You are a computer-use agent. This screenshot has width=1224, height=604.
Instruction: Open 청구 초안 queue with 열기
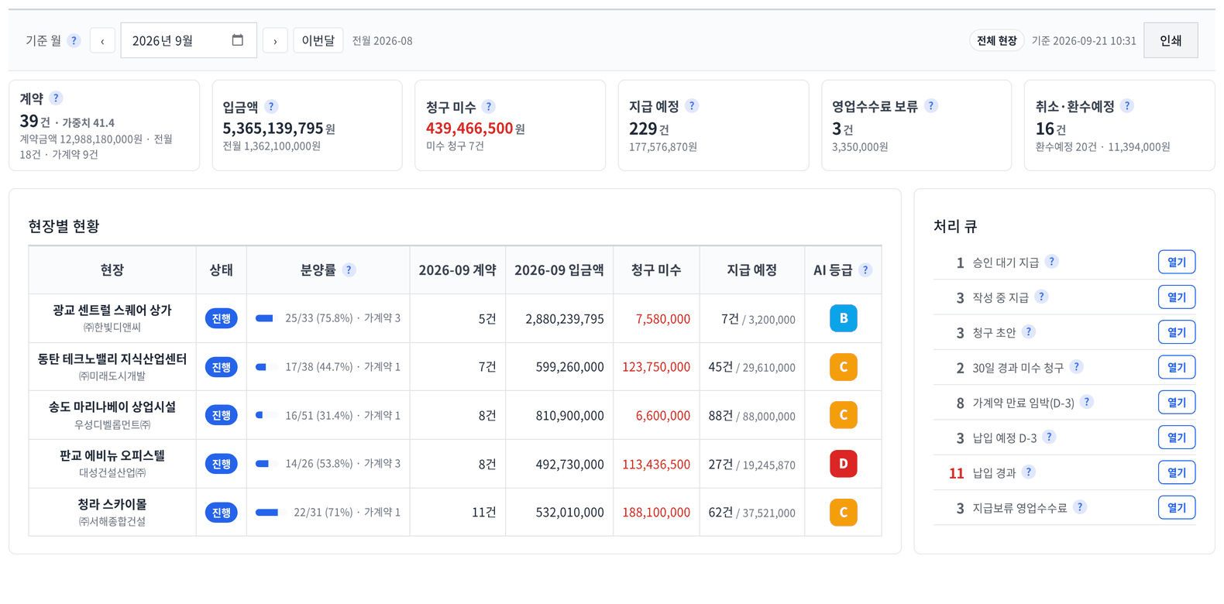(x=1176, y=332)
